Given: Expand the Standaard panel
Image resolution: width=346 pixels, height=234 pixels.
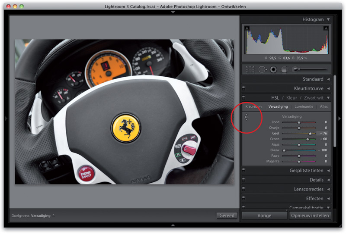Looking at the screenshot, I should point(328,79).
